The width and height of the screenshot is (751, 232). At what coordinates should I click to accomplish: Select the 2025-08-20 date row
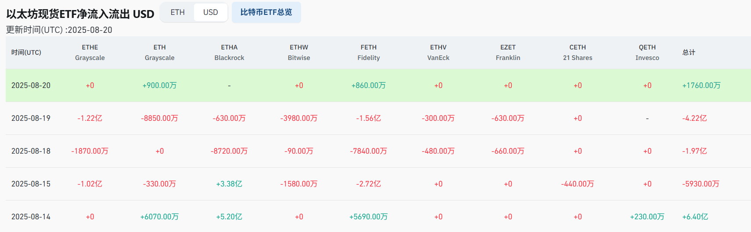coord(31,85)
